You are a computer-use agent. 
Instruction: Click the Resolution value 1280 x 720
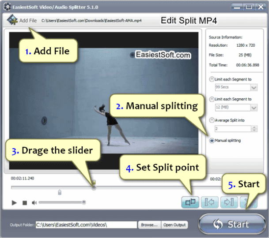point(246,45)
